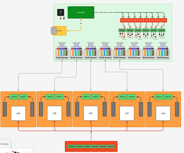
Task: Click the pin label 53,51,49,47
Action: (62, 43)
